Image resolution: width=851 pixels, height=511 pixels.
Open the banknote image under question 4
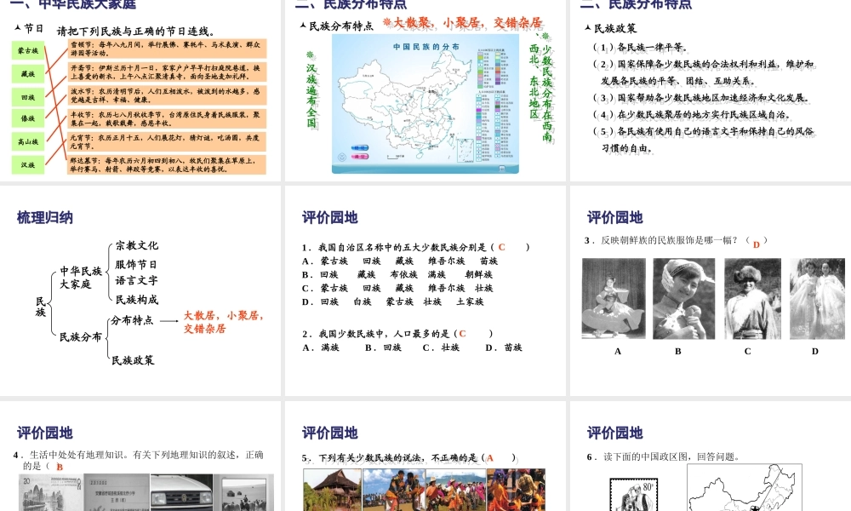[x=50, y=492]
